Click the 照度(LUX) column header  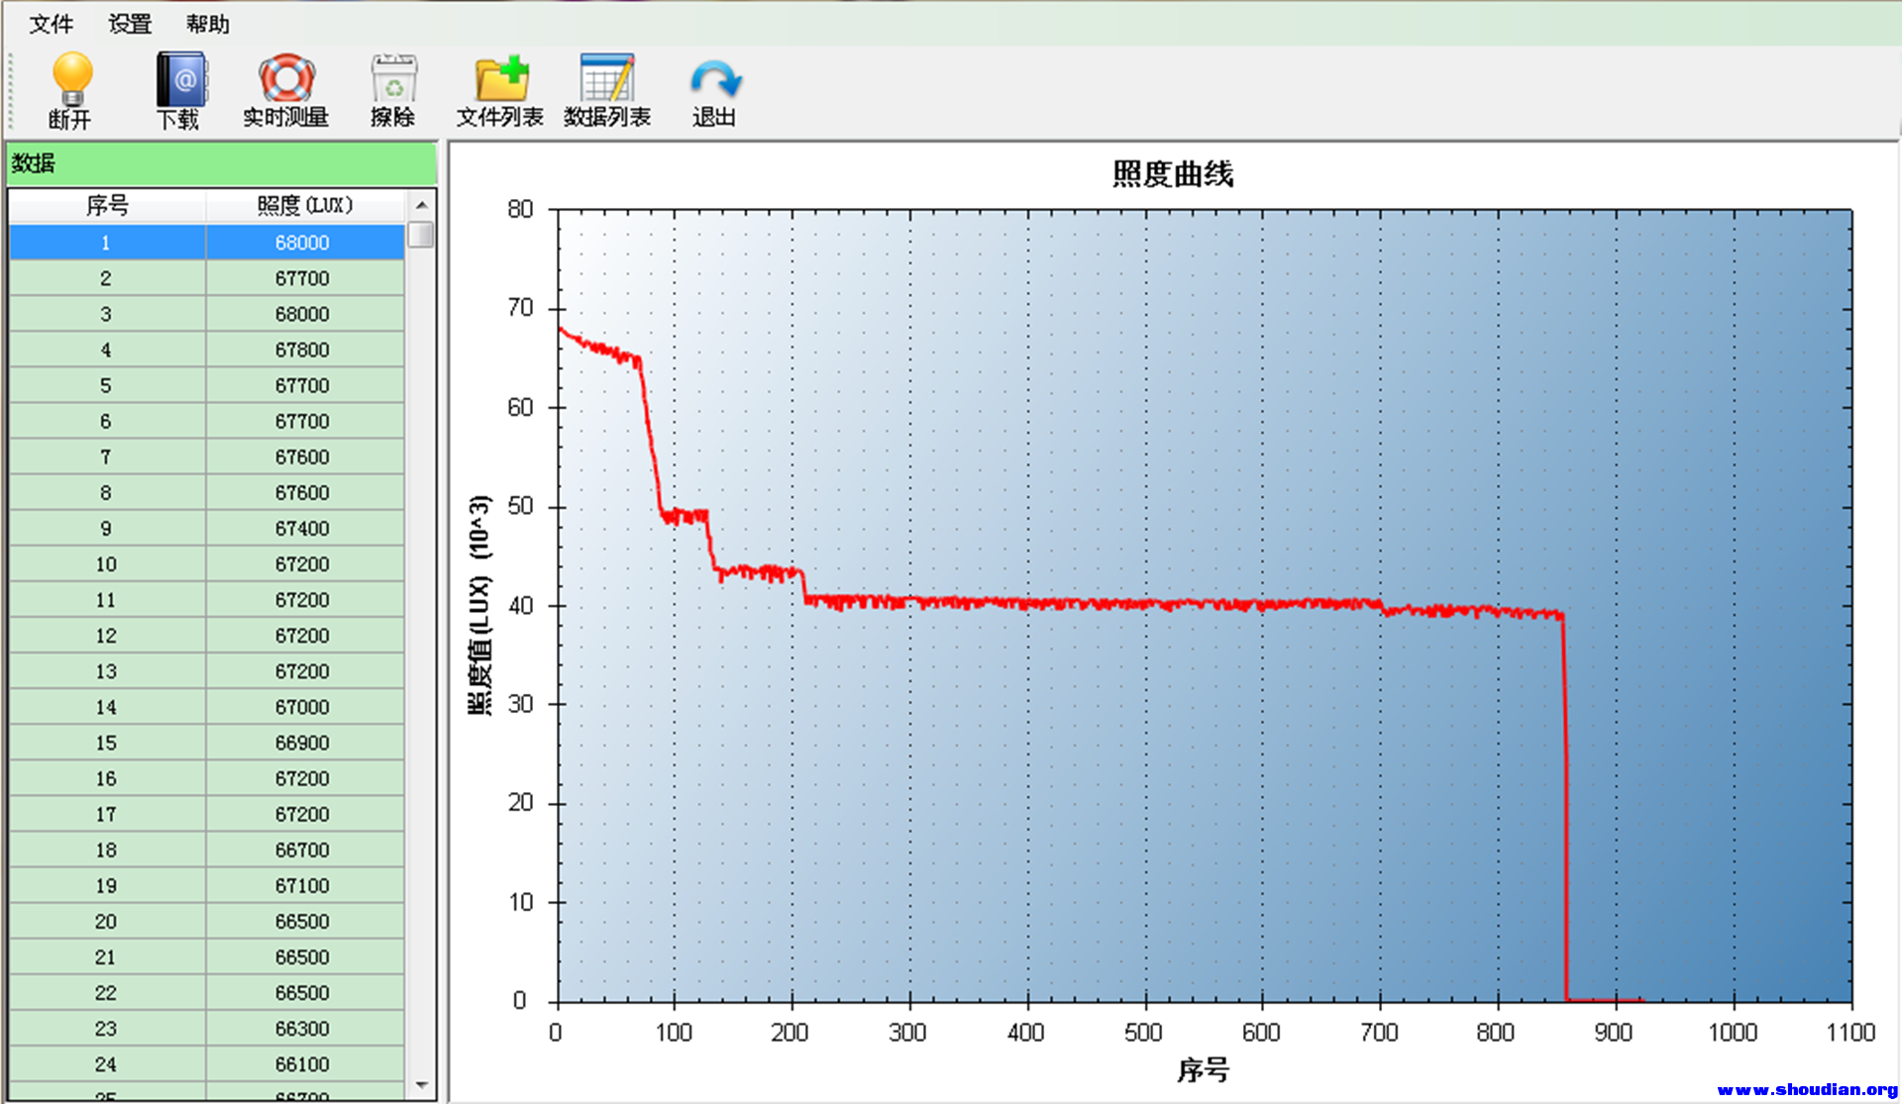point(304,205)
